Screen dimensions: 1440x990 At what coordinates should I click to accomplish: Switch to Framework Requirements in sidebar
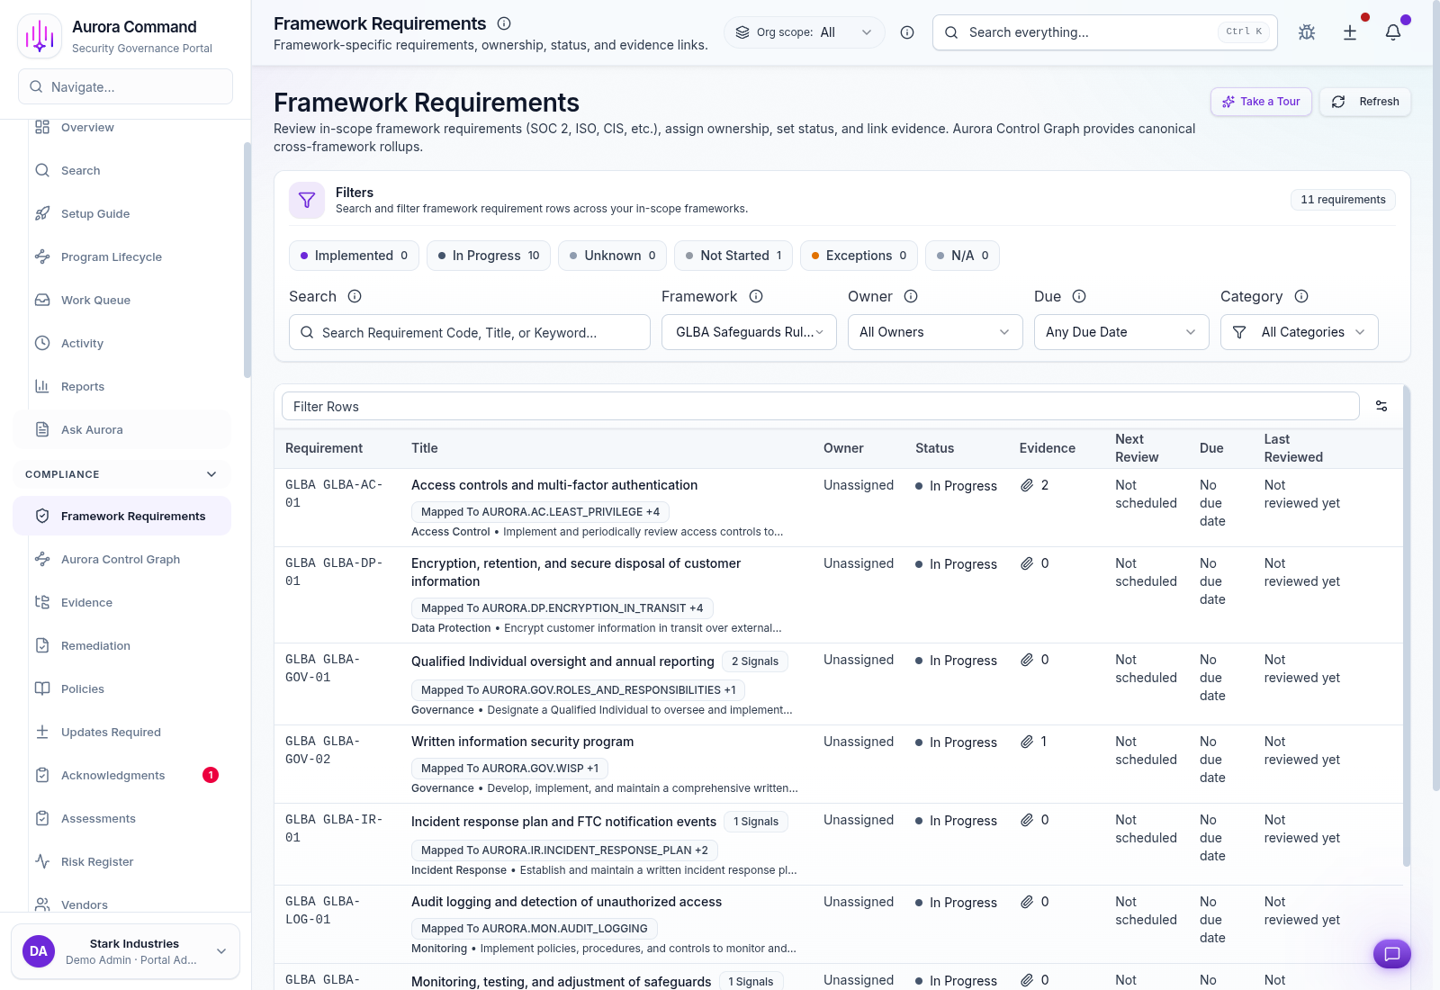point(131,516)
